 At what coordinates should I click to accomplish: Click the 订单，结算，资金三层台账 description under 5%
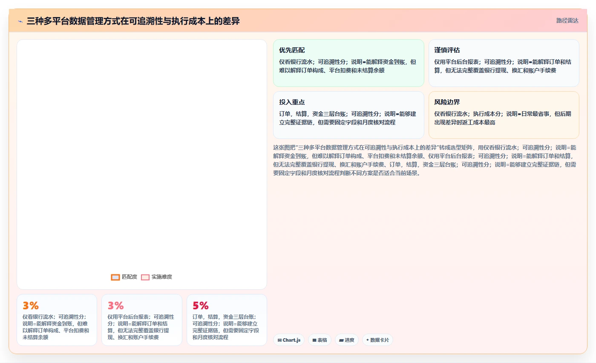click(227, 327)
